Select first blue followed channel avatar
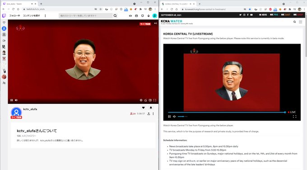 [4, 28]
